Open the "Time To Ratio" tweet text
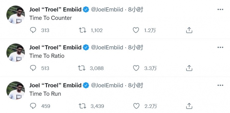 (x=47, y=56)
